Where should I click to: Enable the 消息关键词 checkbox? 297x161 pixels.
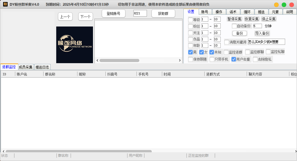point(227,42)
